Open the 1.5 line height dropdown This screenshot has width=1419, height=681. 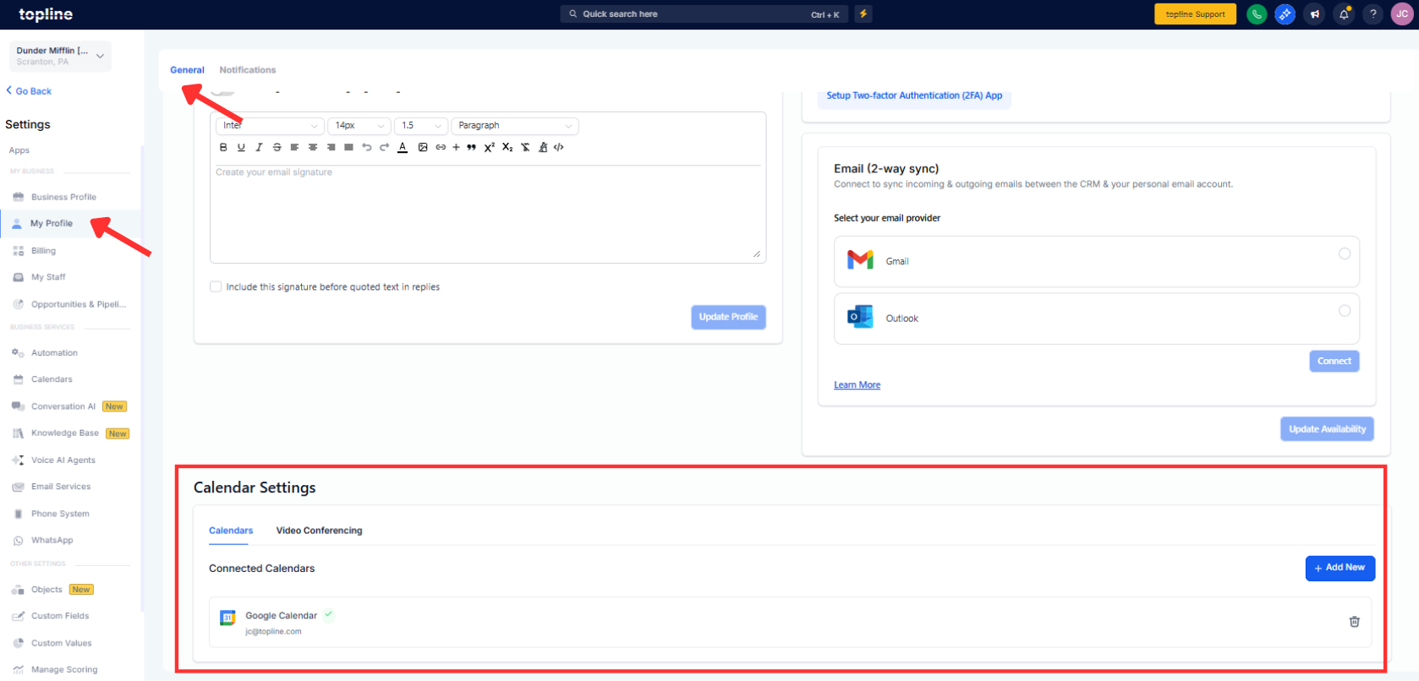[x=420, y=125]
